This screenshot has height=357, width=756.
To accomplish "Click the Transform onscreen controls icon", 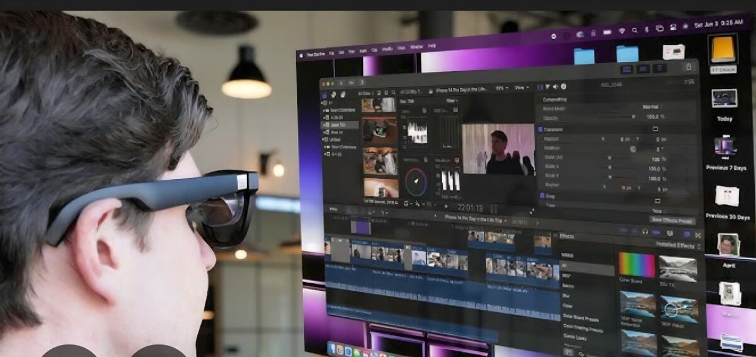I will tap(656, 129).
